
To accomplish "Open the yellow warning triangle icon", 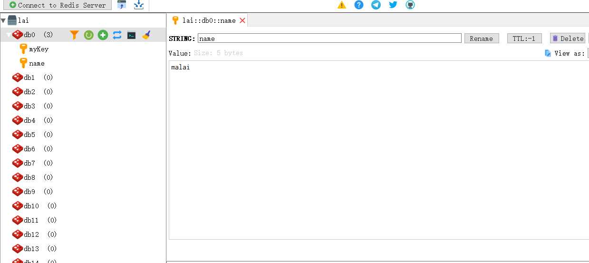I will tap(342, 5).
